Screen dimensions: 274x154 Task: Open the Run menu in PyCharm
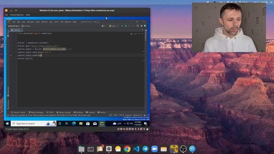(51, 22)
